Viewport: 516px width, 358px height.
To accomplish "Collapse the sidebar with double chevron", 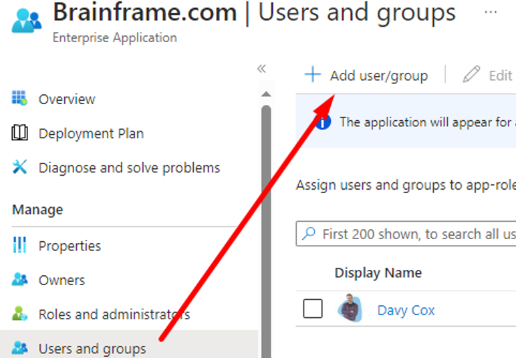I will coord(261,69).
